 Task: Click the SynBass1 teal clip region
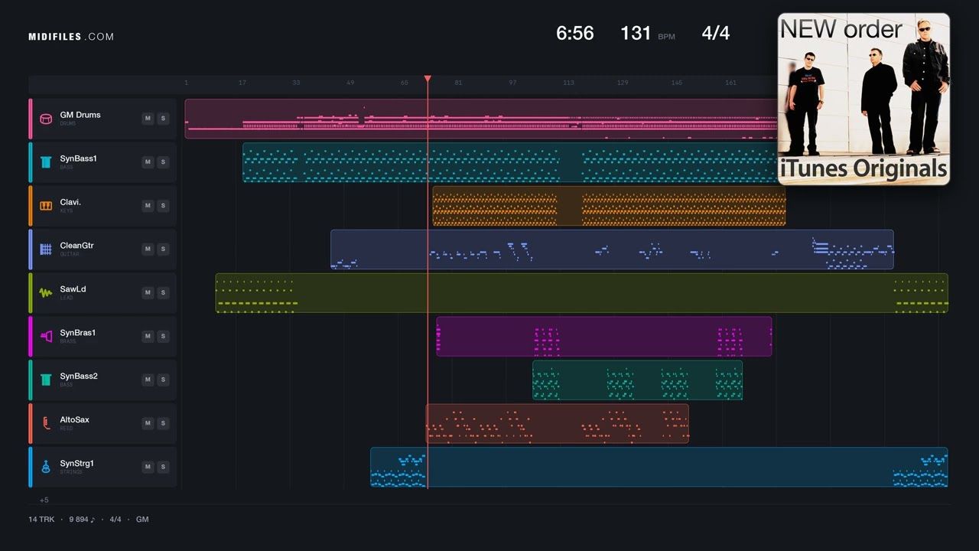click(x=510, y=162)
